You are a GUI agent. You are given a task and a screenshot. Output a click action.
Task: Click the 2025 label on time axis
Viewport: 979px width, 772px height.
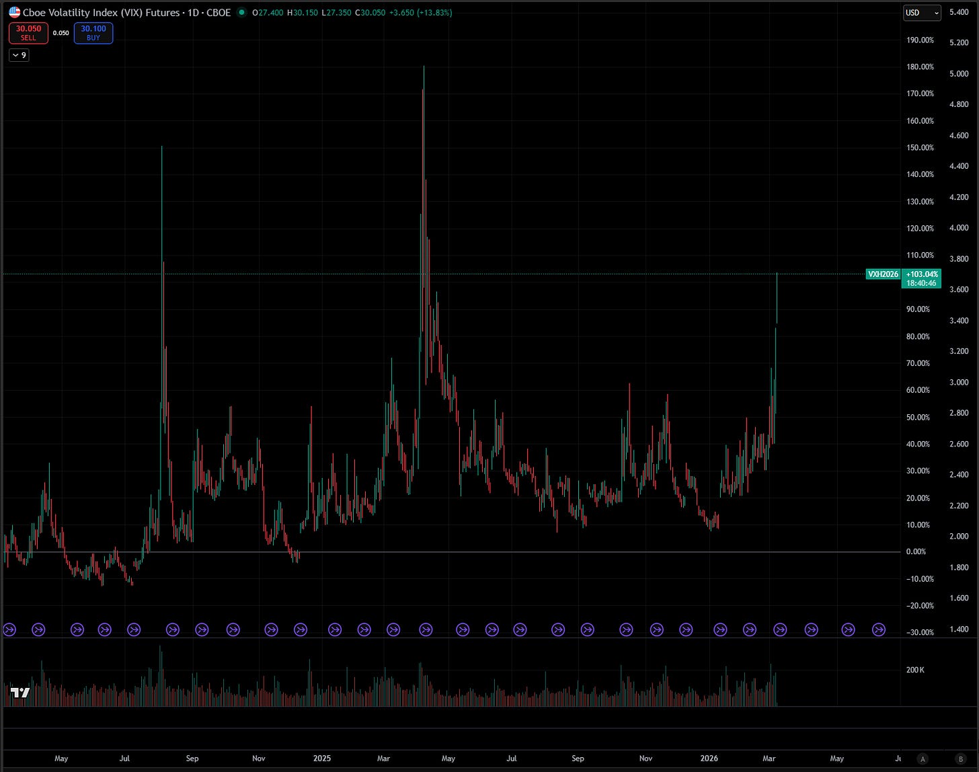[322, 759]
